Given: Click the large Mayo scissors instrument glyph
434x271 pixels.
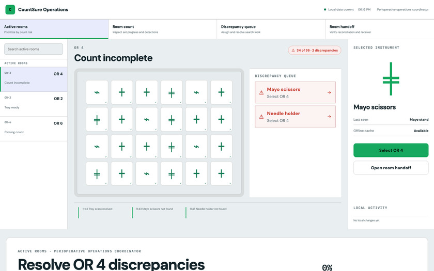Looking at the screenshot, I should click(391, 79).
